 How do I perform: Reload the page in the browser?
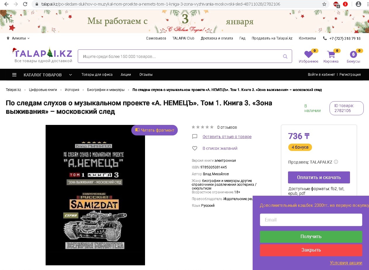pyautogui.click(x=25, y=4)
